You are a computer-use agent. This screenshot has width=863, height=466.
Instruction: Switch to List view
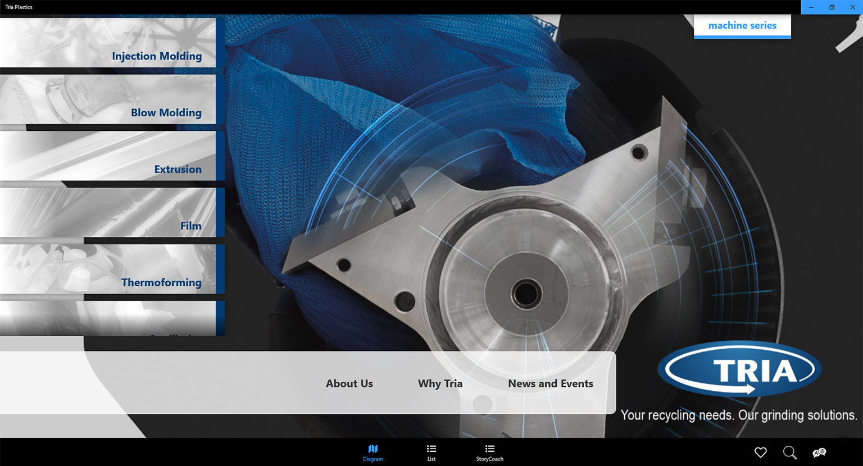[431, 453]
